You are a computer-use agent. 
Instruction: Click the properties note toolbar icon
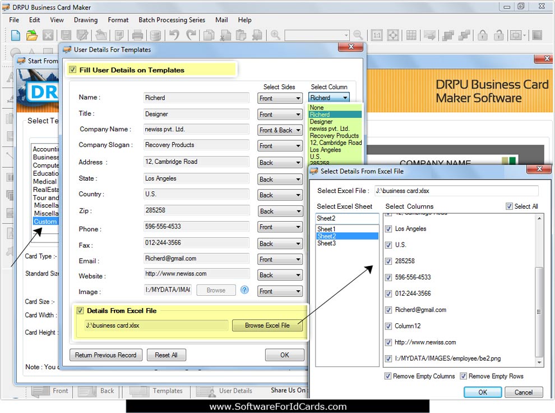point(119,35)
